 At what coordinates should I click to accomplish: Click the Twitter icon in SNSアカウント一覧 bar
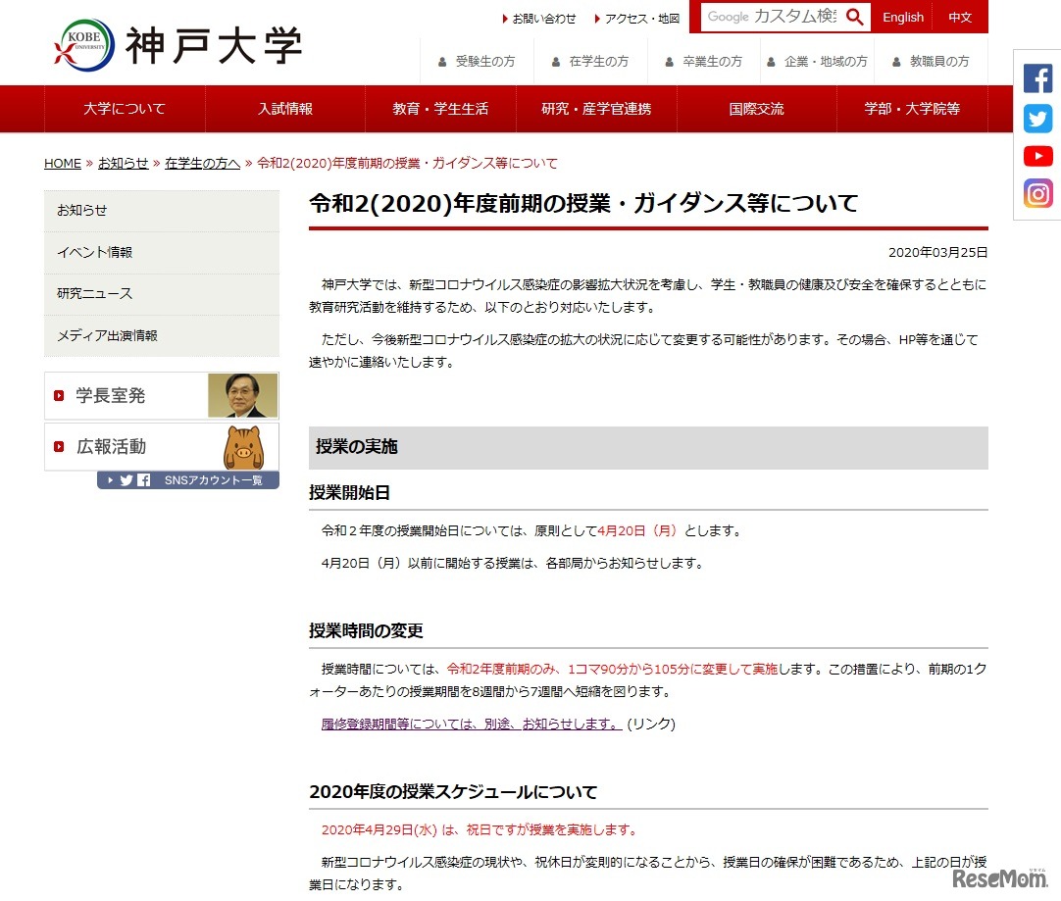[x=126, y=480]
